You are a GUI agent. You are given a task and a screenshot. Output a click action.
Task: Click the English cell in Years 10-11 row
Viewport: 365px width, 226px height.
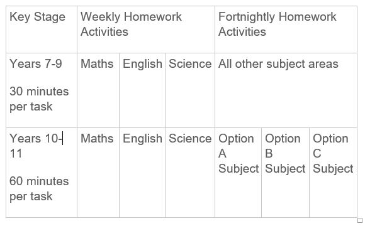(142, 173)
